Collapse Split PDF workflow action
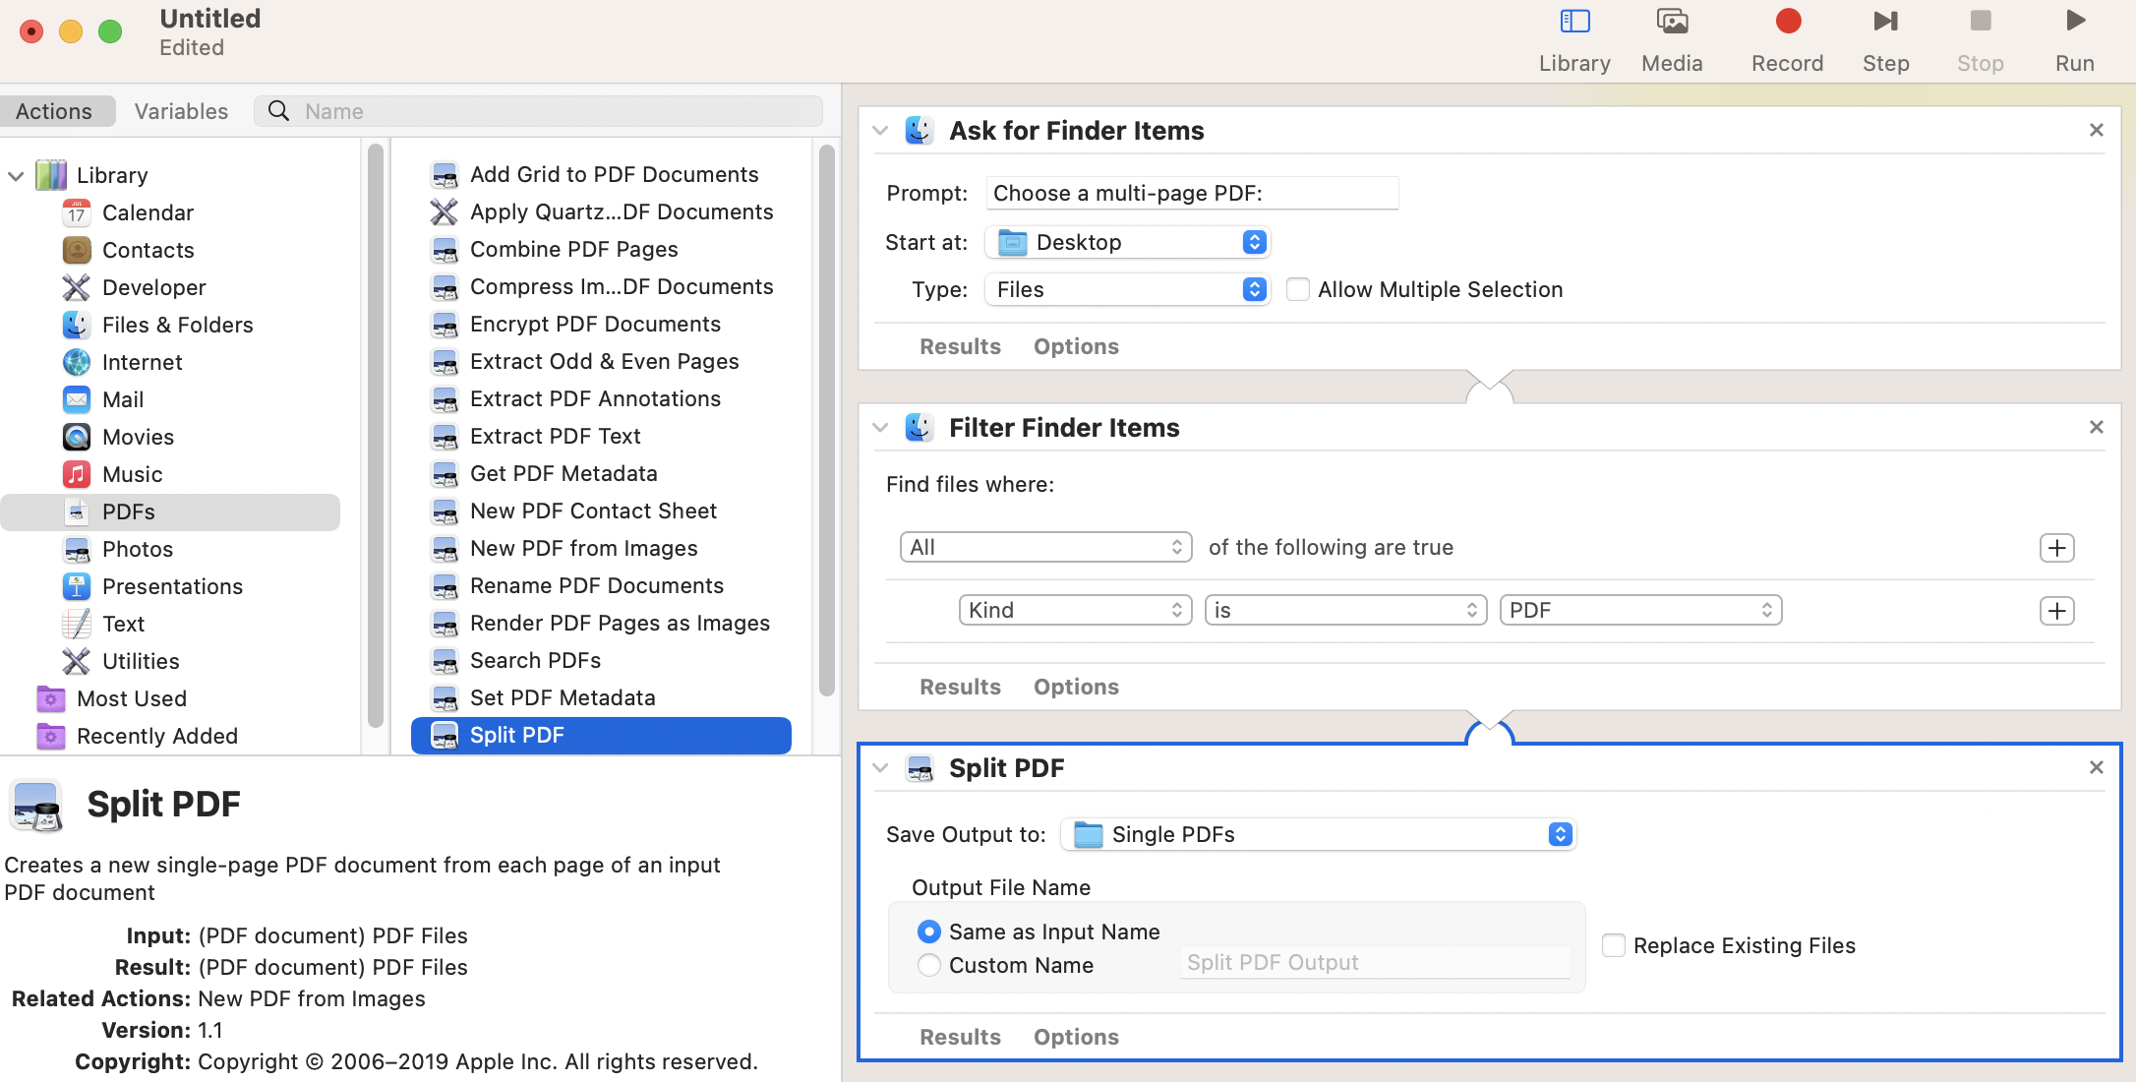The height and width of the screenshot is (1082, 2136). point(880,768)
